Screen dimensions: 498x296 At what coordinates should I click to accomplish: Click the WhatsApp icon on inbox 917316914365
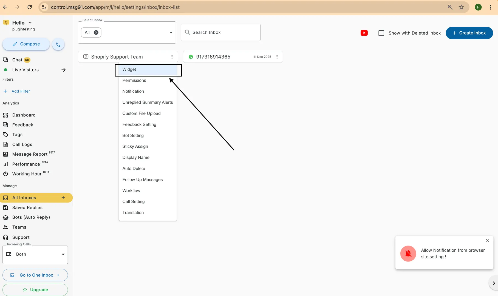point(191,57)
